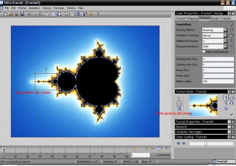236x166 pixels.
Task: Click Switch mode icon in Fractal Mode panel
Action: (179, 109)
